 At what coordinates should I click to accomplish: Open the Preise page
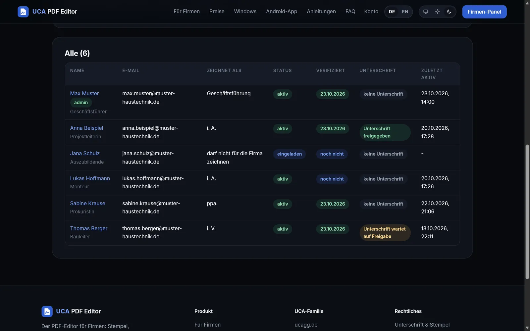pyautogui.click(x=217, y=12)
